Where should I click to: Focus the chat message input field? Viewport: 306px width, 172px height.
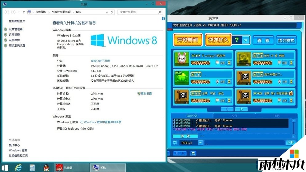(244, 143)
